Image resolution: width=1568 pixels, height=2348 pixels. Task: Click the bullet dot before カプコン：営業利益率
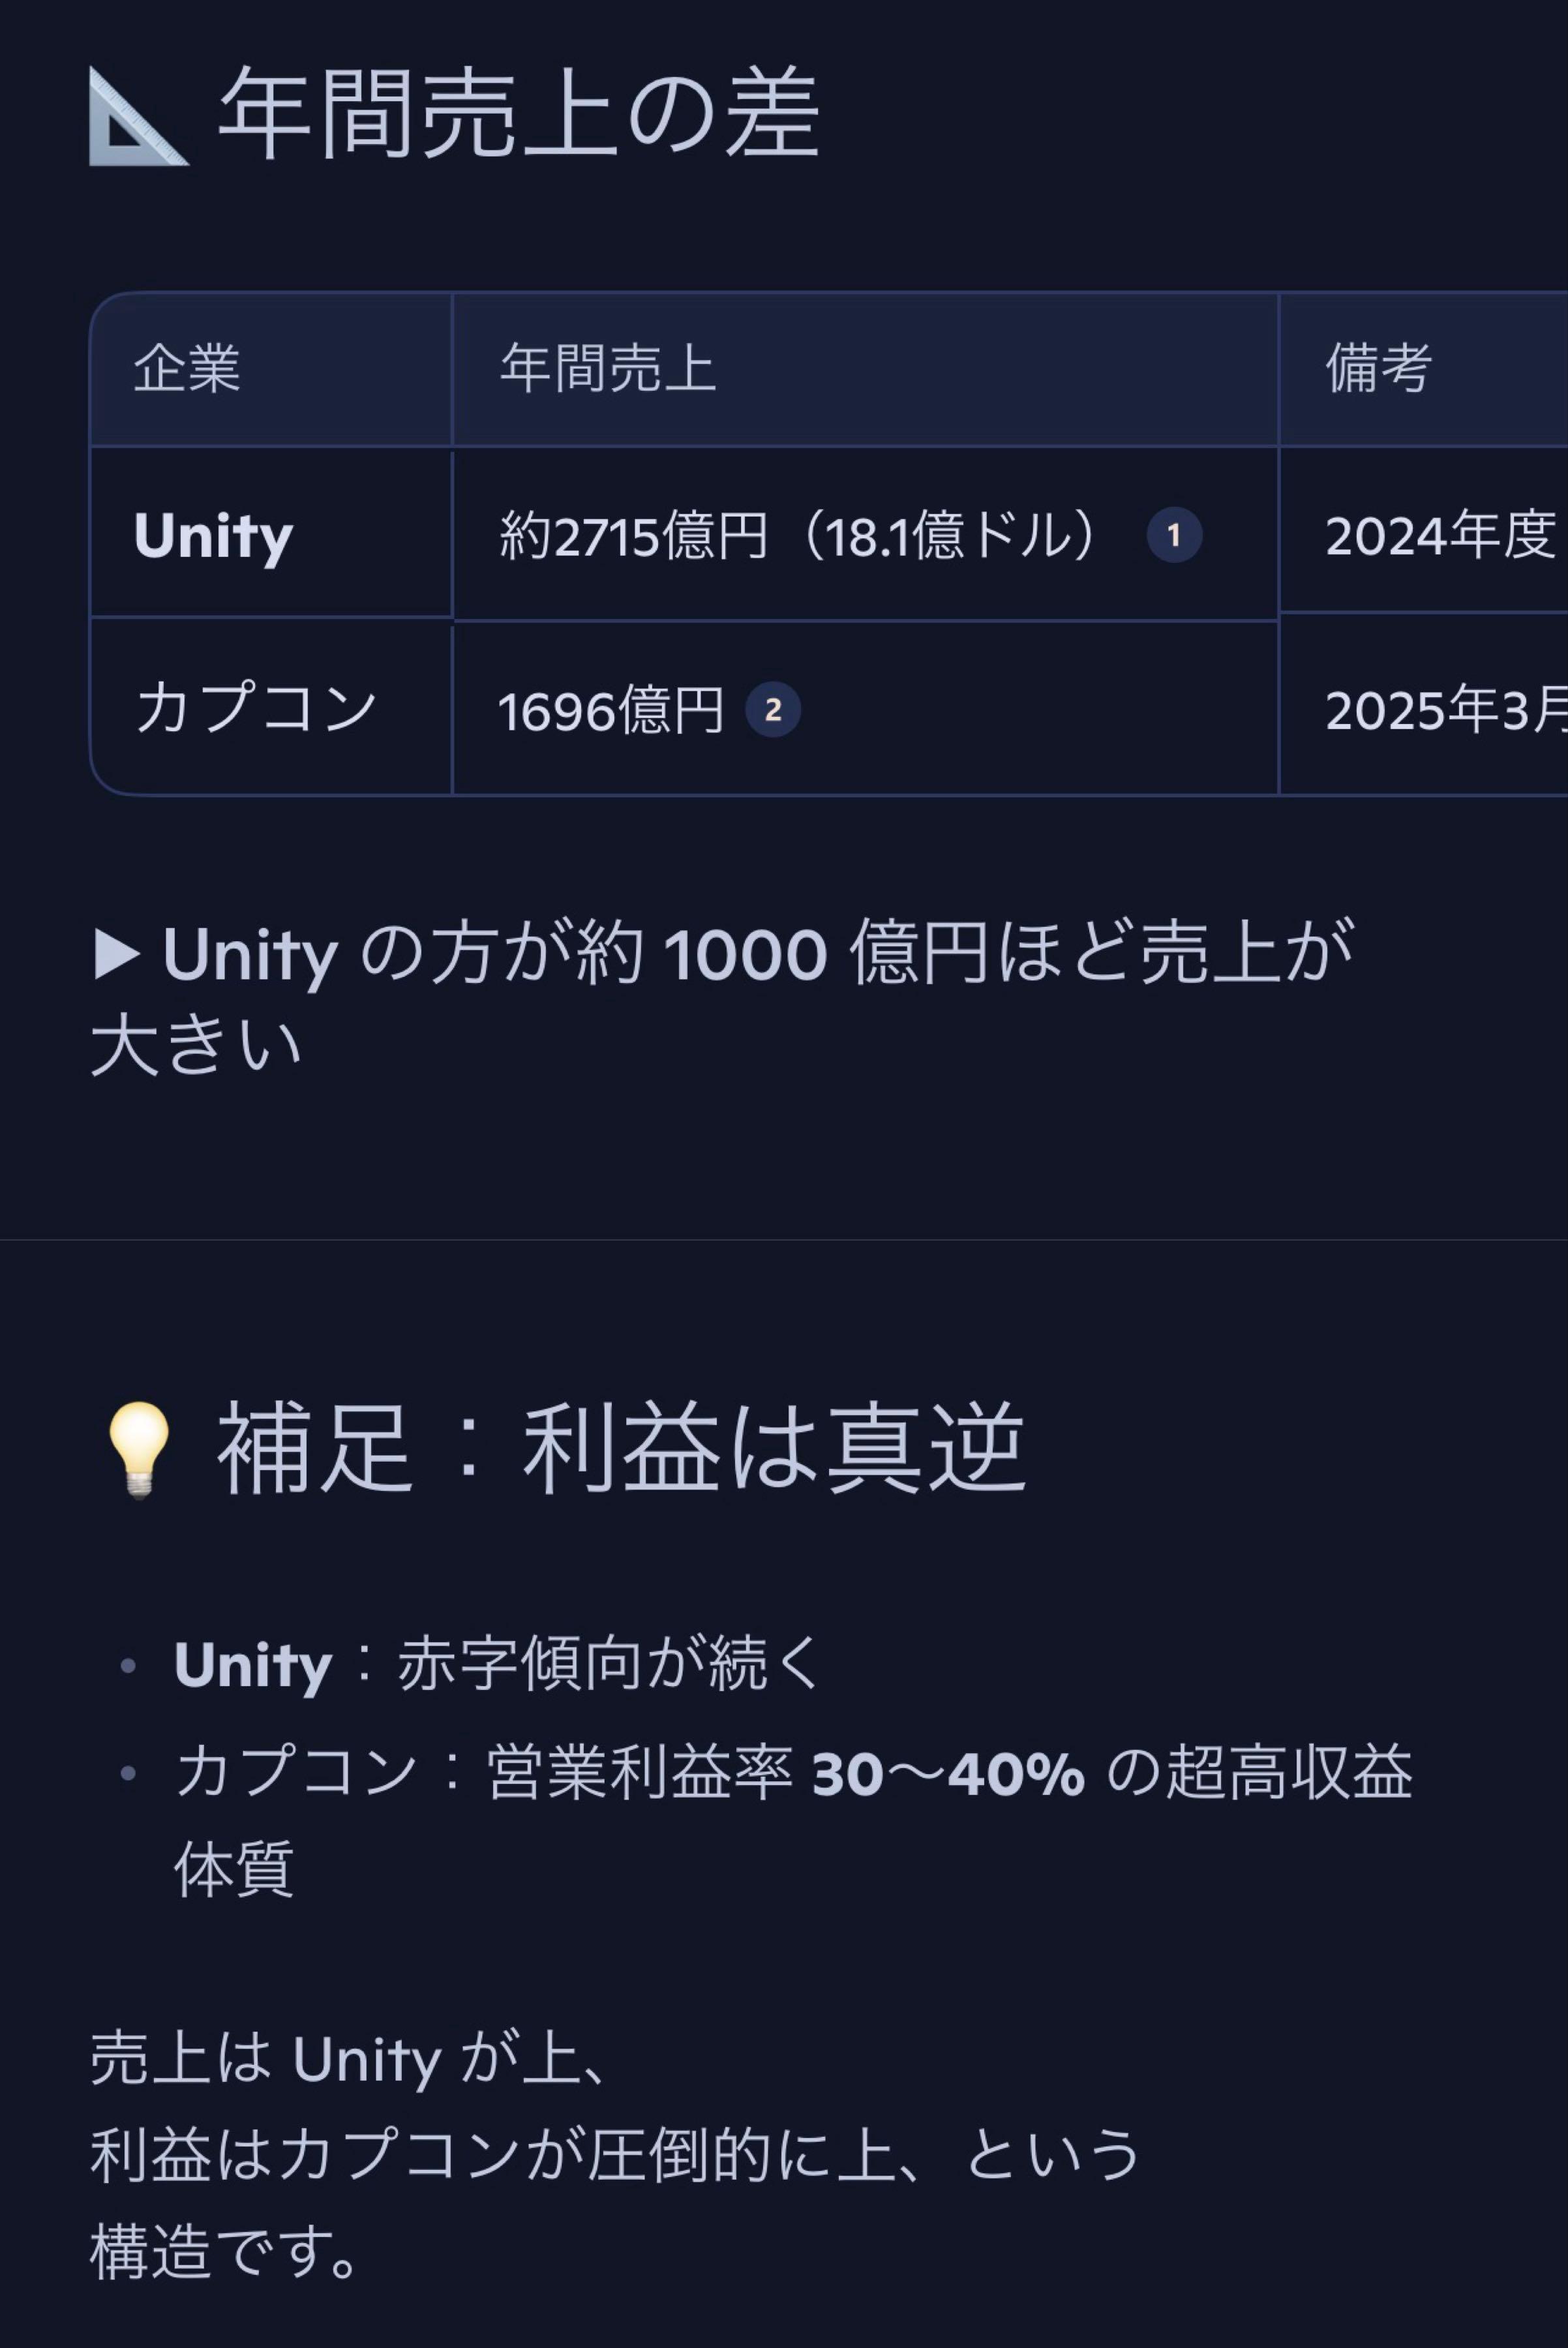tap(128, 1773)
